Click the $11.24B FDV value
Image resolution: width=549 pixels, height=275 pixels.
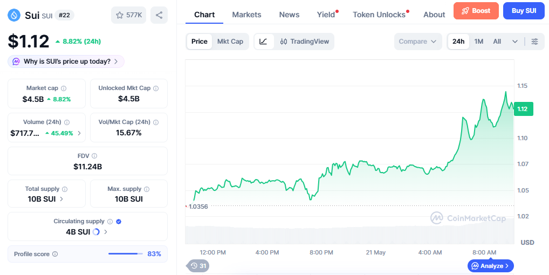coord(87,167)
